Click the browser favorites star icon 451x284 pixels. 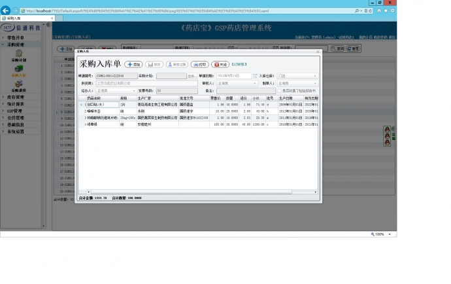click(x=386, y=10)
